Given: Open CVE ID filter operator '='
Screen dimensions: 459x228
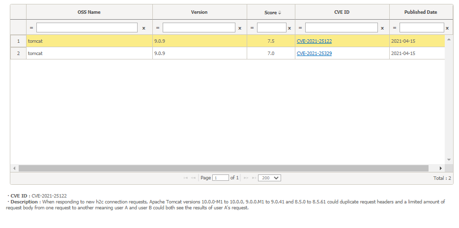Looking at the screenshot, I should point(300,28).
